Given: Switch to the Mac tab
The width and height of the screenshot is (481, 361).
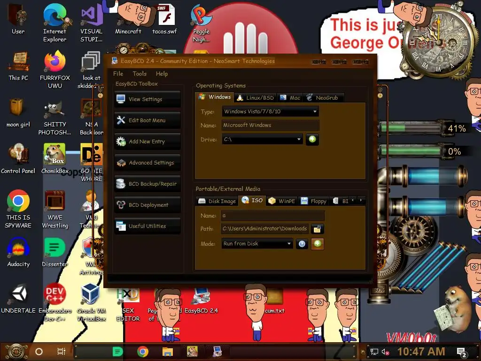Looking at the screenshot, I should point(290,98).
